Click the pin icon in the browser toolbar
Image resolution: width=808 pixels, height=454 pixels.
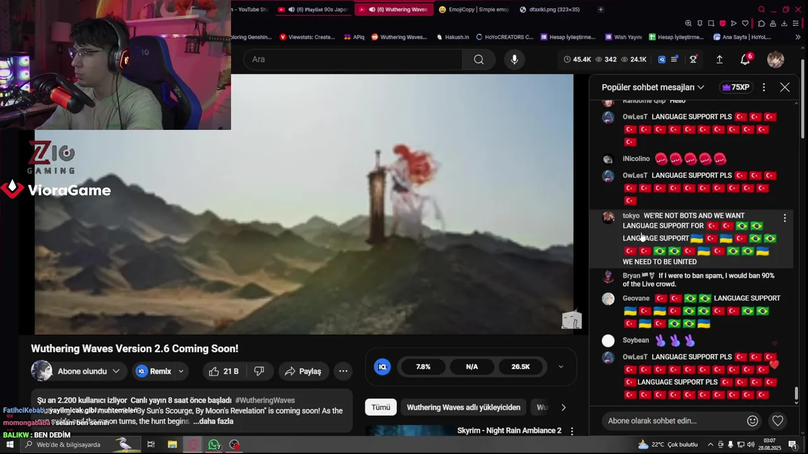[x=699, y=23]
